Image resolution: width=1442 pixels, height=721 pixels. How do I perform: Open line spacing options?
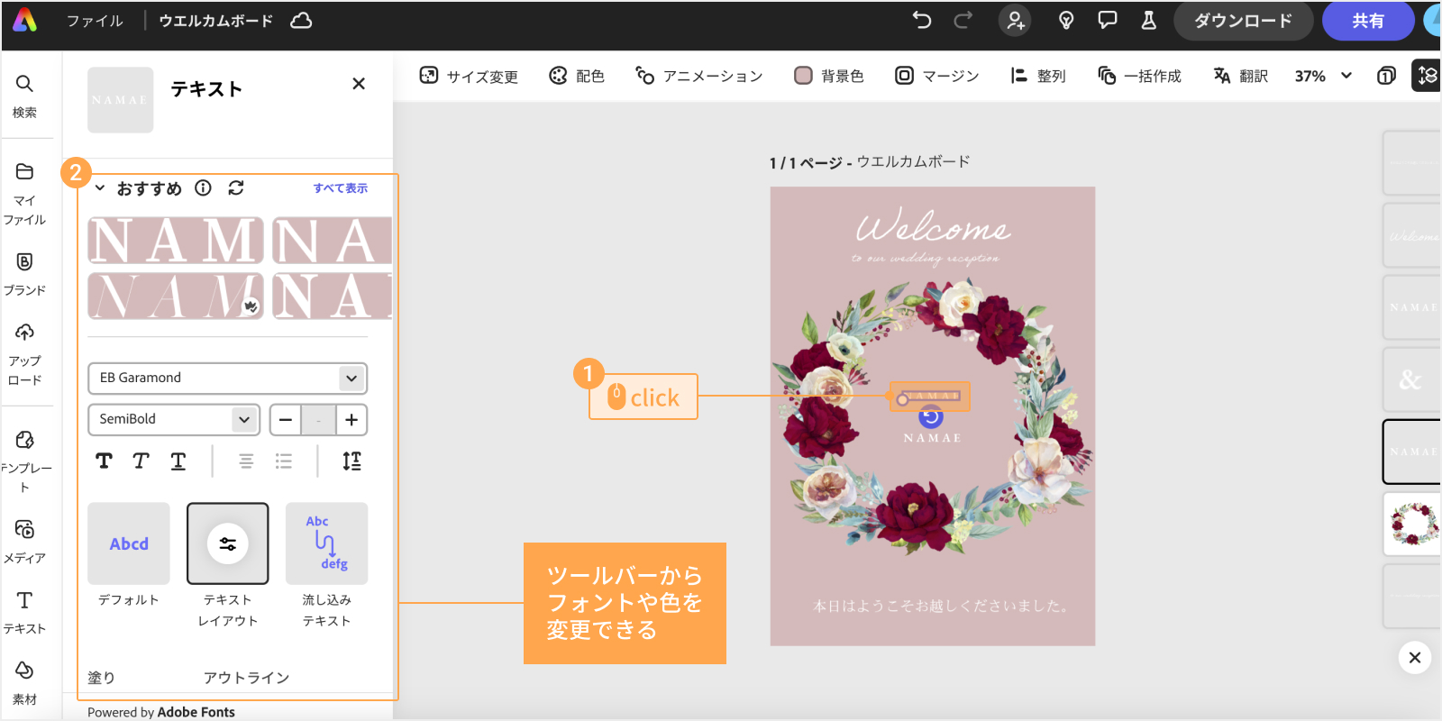(351, 461)
